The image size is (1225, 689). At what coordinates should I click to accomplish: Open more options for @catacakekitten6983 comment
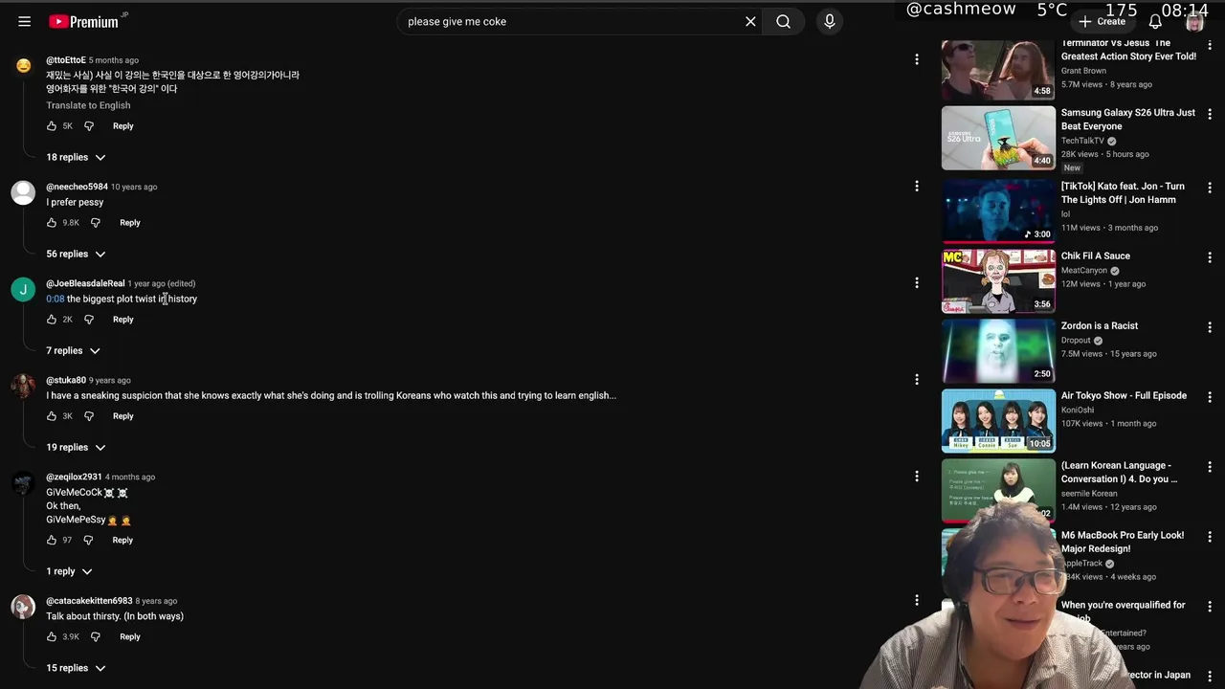click(917, 600)
